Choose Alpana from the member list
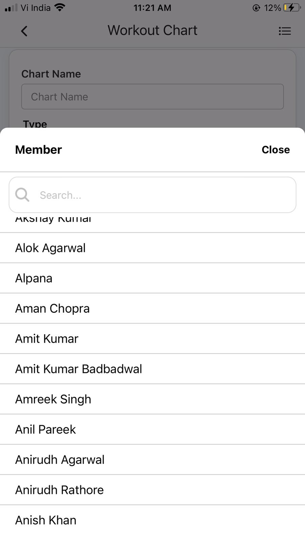 (x=34, y=278)
